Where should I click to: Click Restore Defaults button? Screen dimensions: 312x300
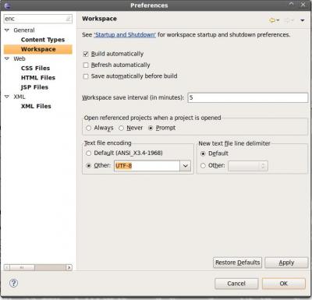(x=237, y=263)
